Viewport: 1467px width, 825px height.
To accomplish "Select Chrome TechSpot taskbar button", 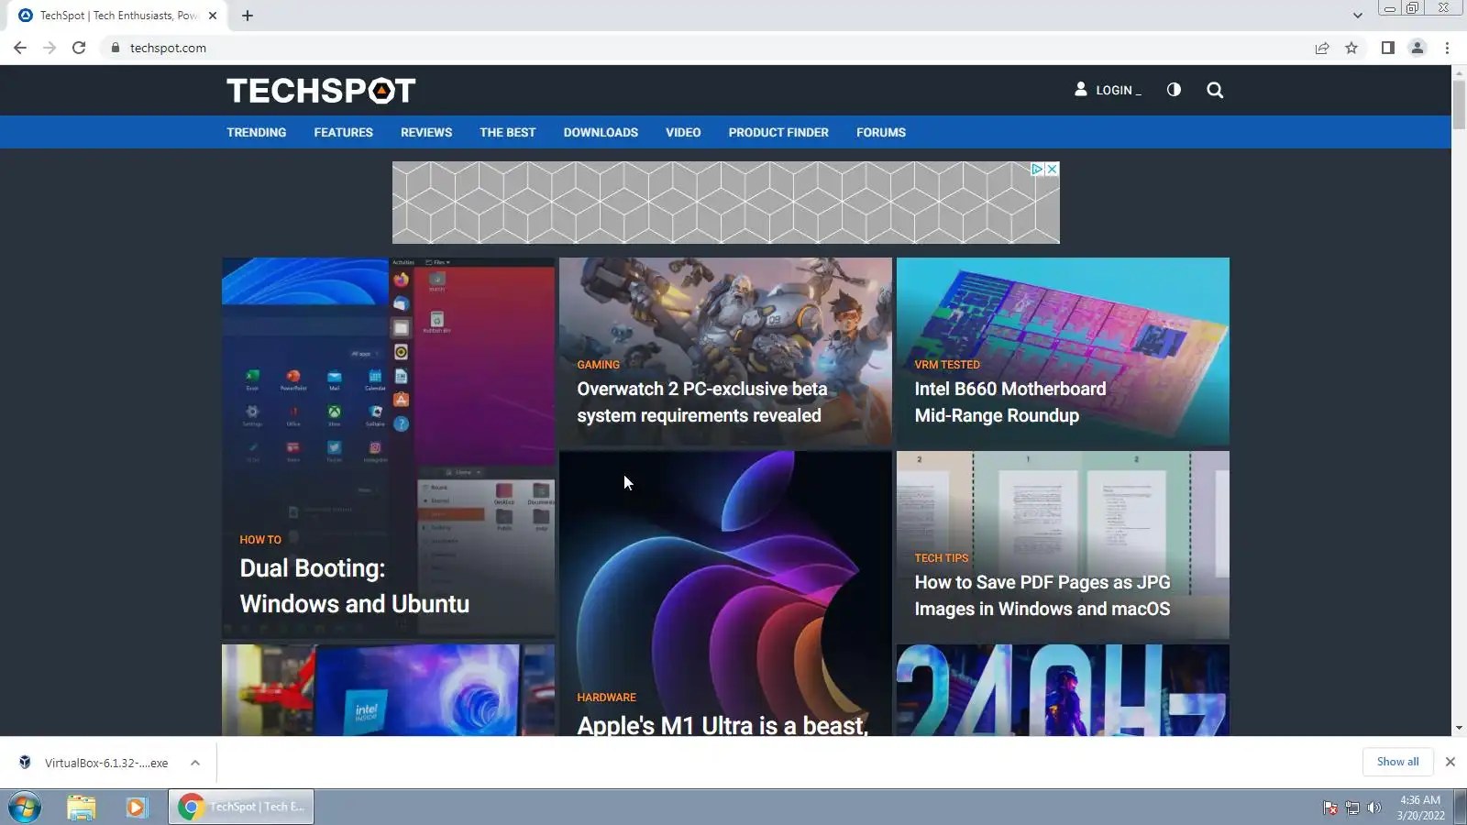I will 241,807.
